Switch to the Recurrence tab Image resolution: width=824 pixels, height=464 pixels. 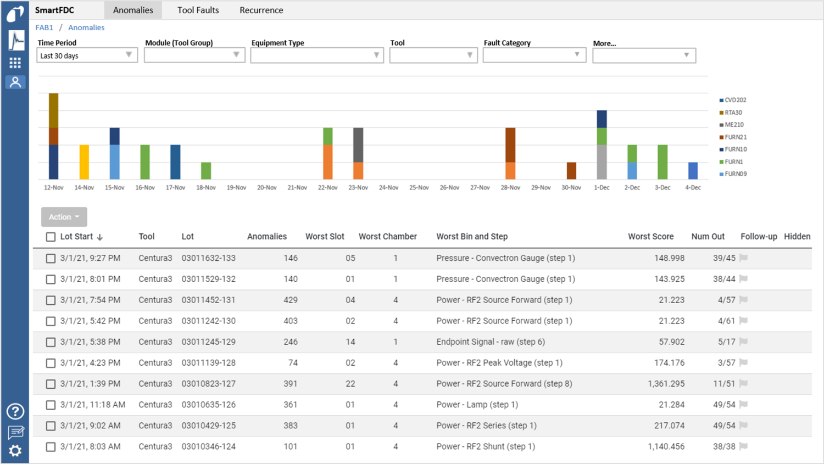click(261, 10)
